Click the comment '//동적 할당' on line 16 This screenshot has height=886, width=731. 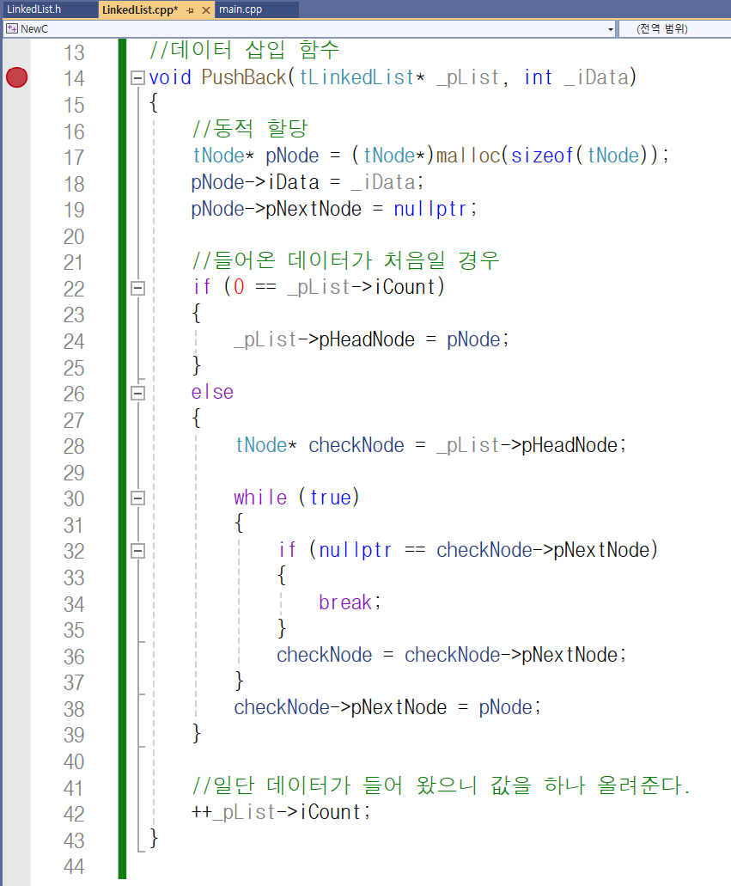[250, 128]
